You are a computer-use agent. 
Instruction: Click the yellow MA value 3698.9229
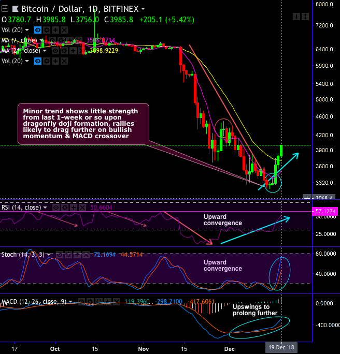pyautogui.click(x=104, y=51)
